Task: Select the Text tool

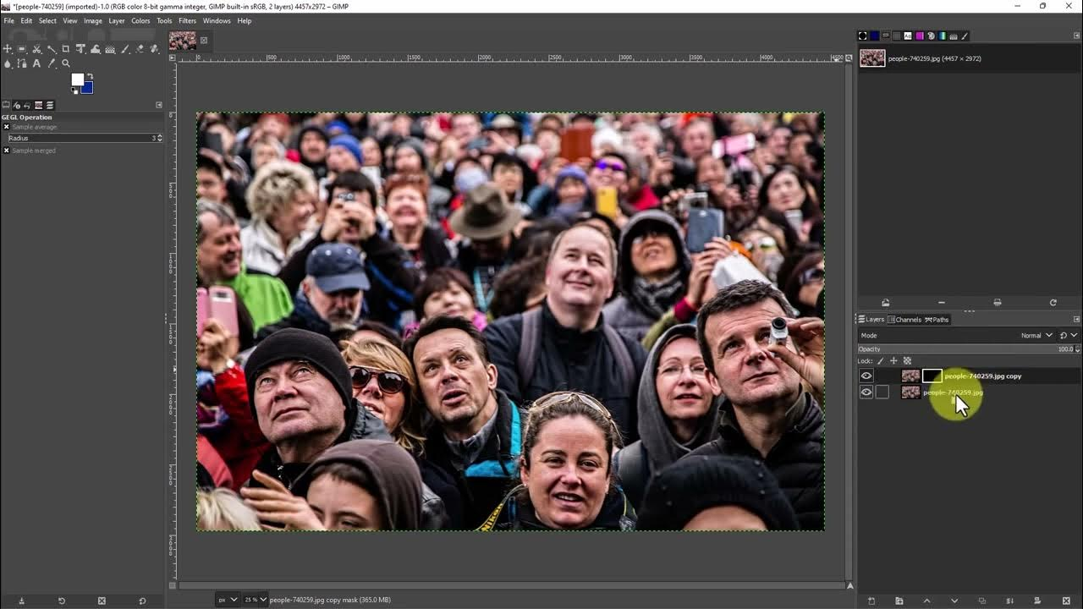Action: click(36, 63)
